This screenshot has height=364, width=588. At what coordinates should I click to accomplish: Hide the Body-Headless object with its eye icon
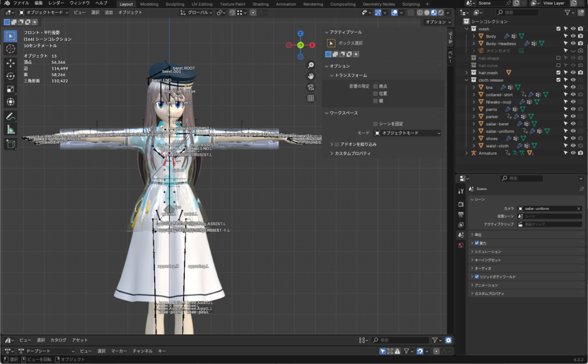pyautogui.click(x=572, y=43)
